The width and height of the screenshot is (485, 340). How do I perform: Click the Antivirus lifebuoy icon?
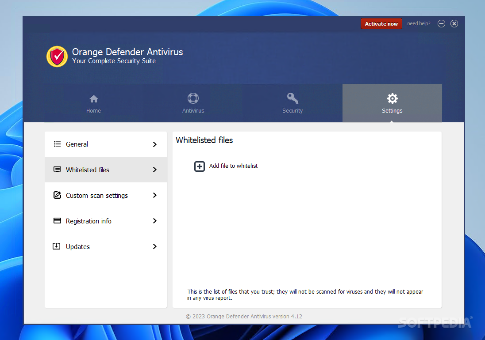(x=193, y=98)
